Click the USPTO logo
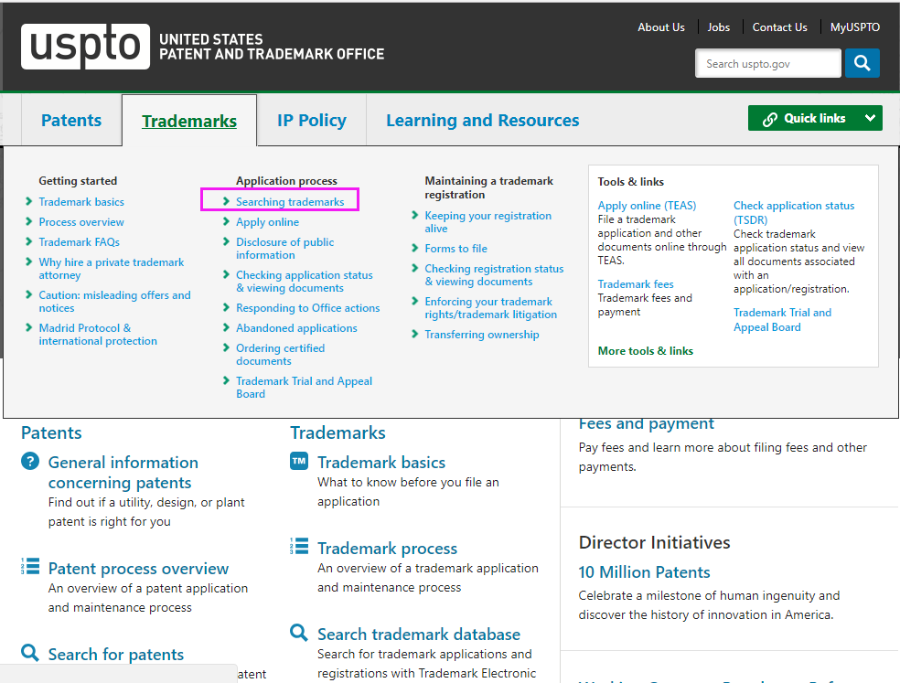 (86, 47)
